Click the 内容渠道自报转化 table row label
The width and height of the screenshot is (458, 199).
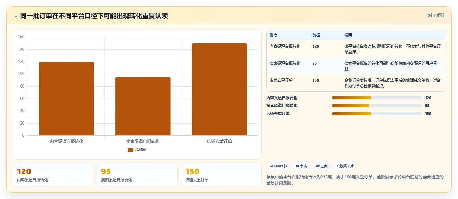pyautogui.click(x=285, y=46)
